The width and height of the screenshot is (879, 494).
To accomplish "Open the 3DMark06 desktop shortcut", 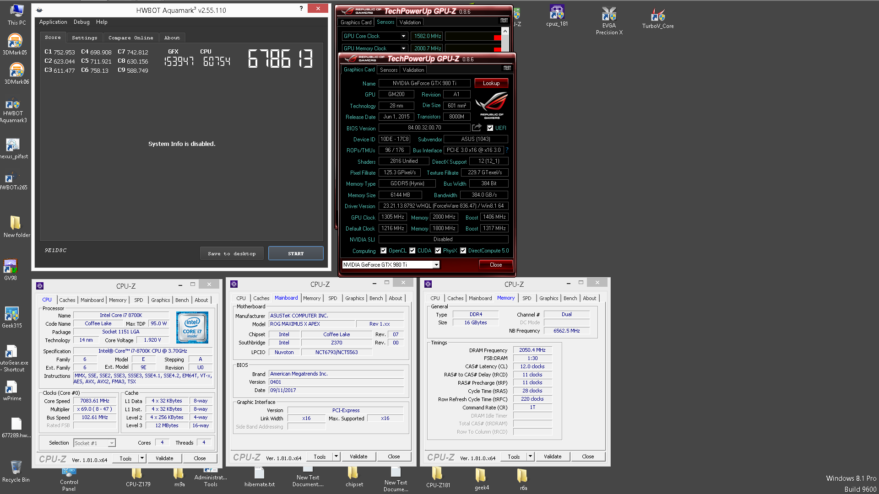I will (16, 74).
